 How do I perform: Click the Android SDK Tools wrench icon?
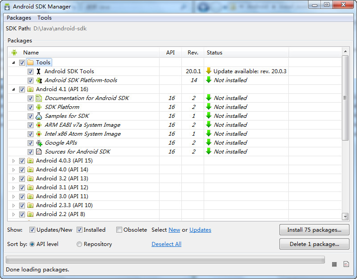pos(39,71)
